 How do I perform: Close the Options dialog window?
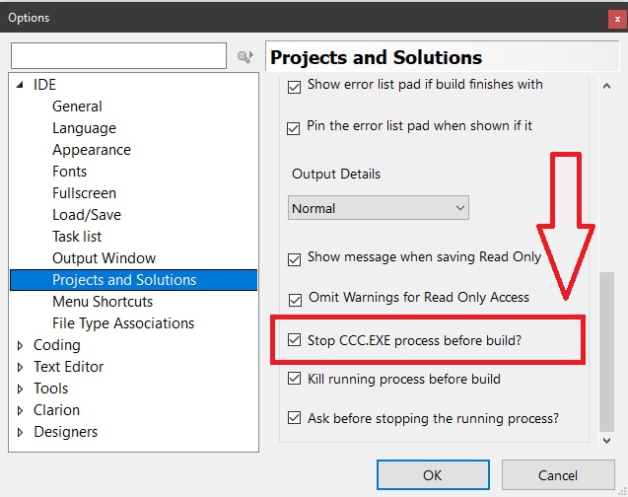[616, 18]
